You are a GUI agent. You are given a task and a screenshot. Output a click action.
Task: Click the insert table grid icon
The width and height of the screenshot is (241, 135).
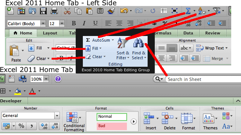(164, 11)
